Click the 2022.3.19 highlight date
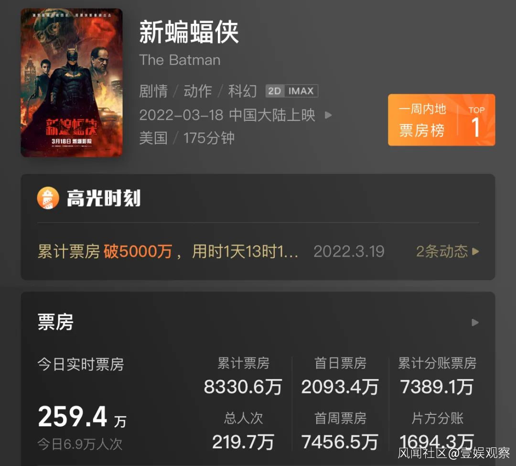This screenshot has height=466, width=516. click(349, 251)
